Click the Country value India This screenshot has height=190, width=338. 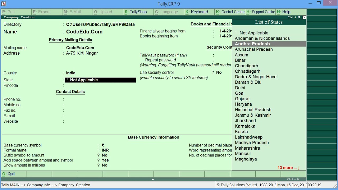coord(71,73)
